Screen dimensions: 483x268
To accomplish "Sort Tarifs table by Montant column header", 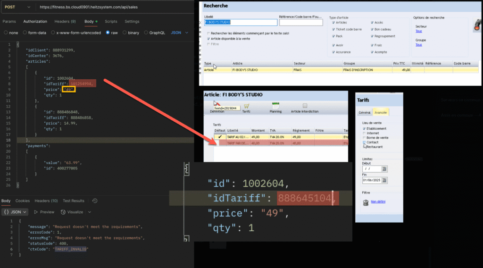I will (259, 131).
